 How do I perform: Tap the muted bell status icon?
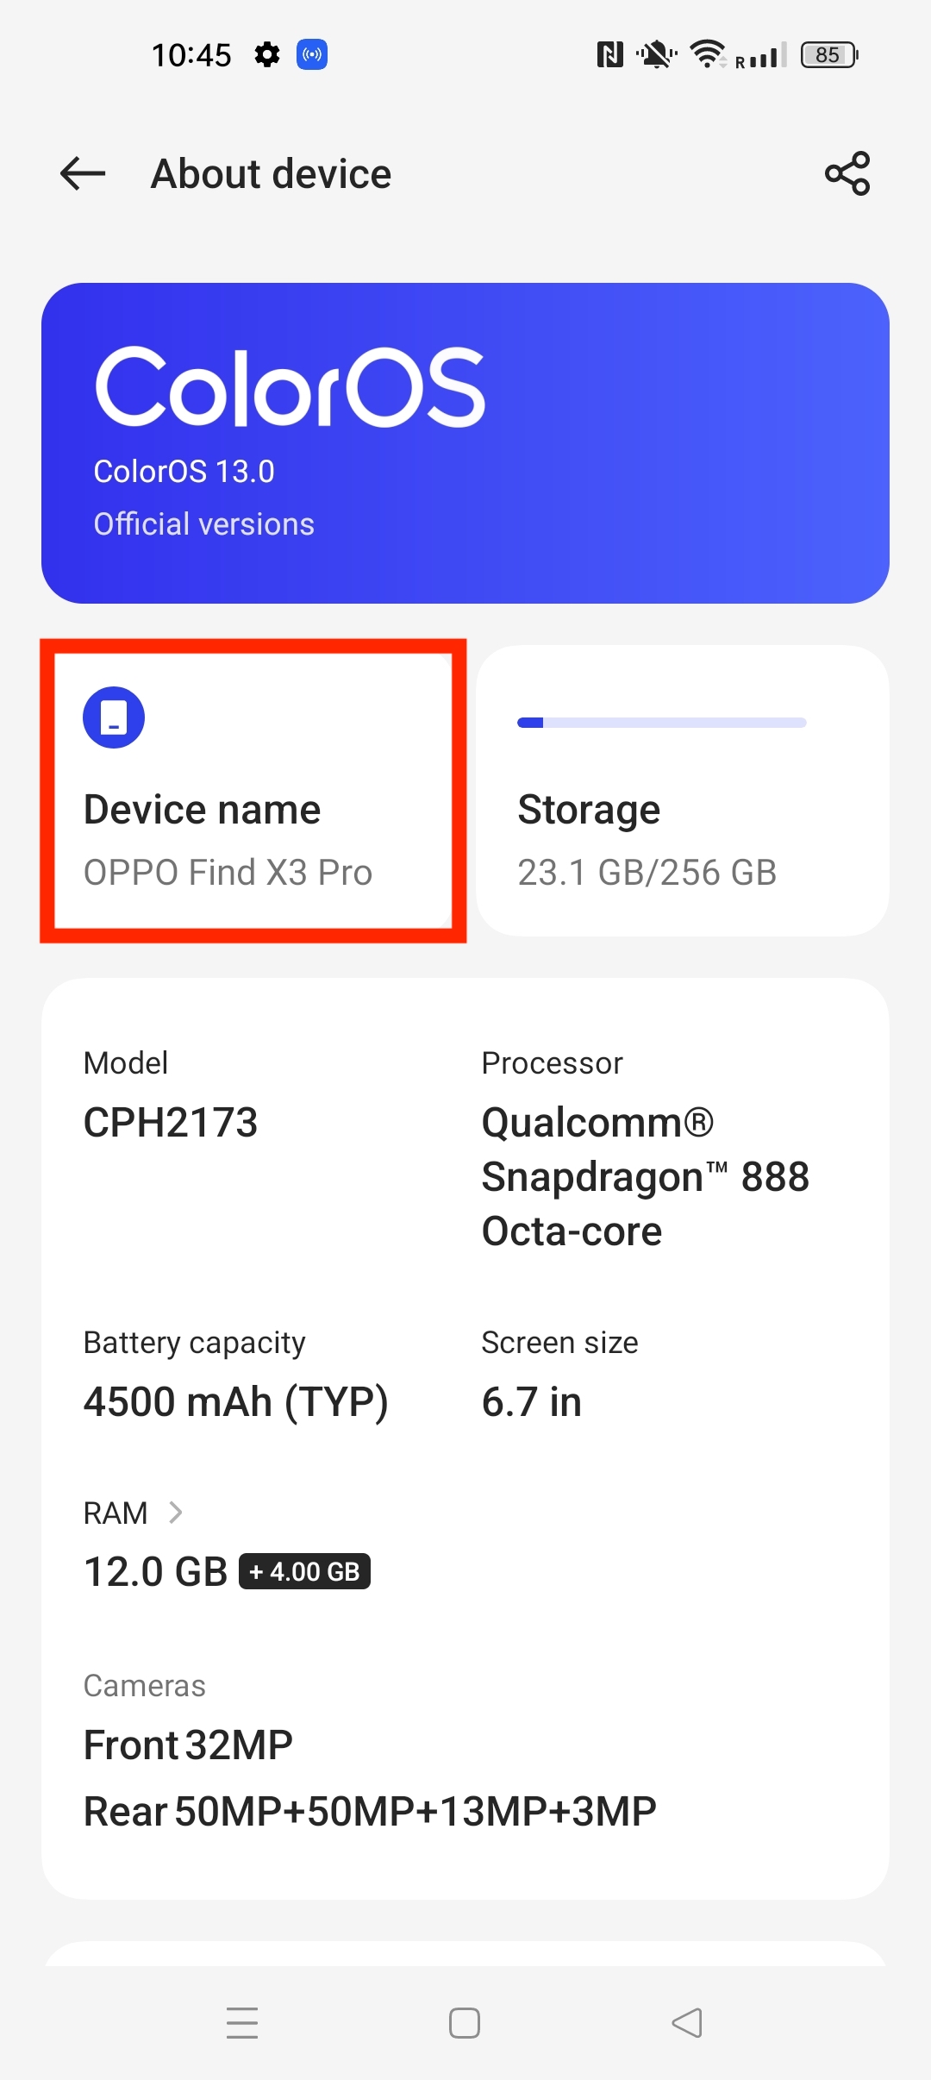point(657,55)
